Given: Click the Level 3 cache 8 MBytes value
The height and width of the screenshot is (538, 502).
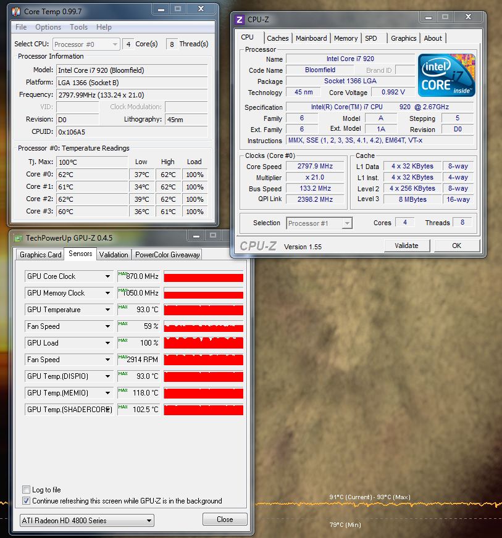Looking at the screenshot, I should 412,199.
